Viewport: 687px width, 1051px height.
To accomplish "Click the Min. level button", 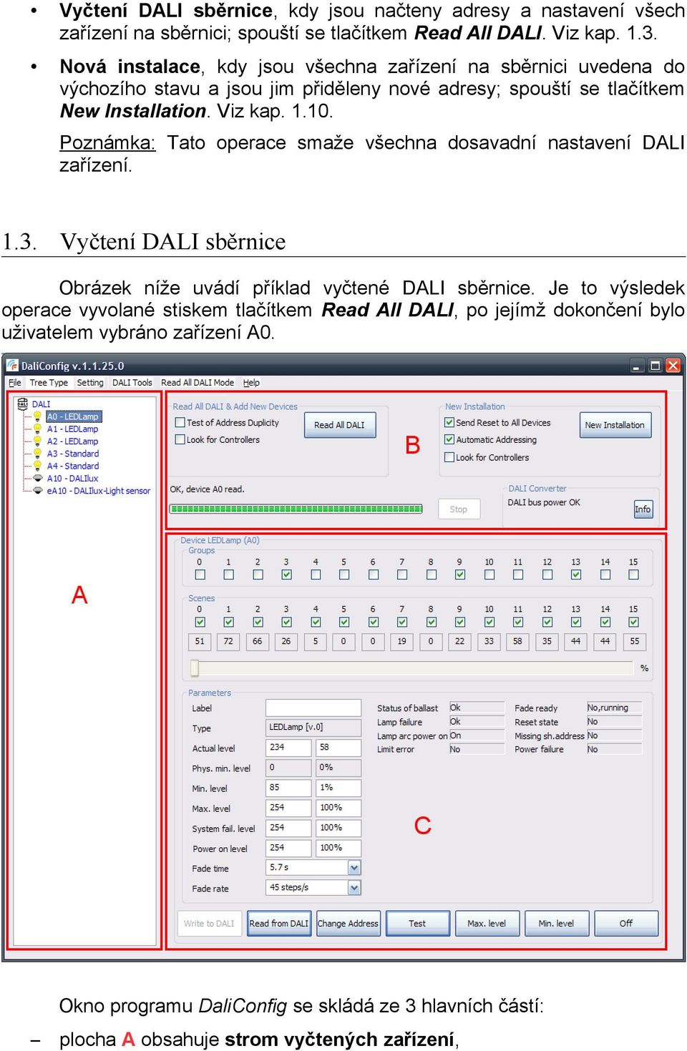I will coord(556,924).
